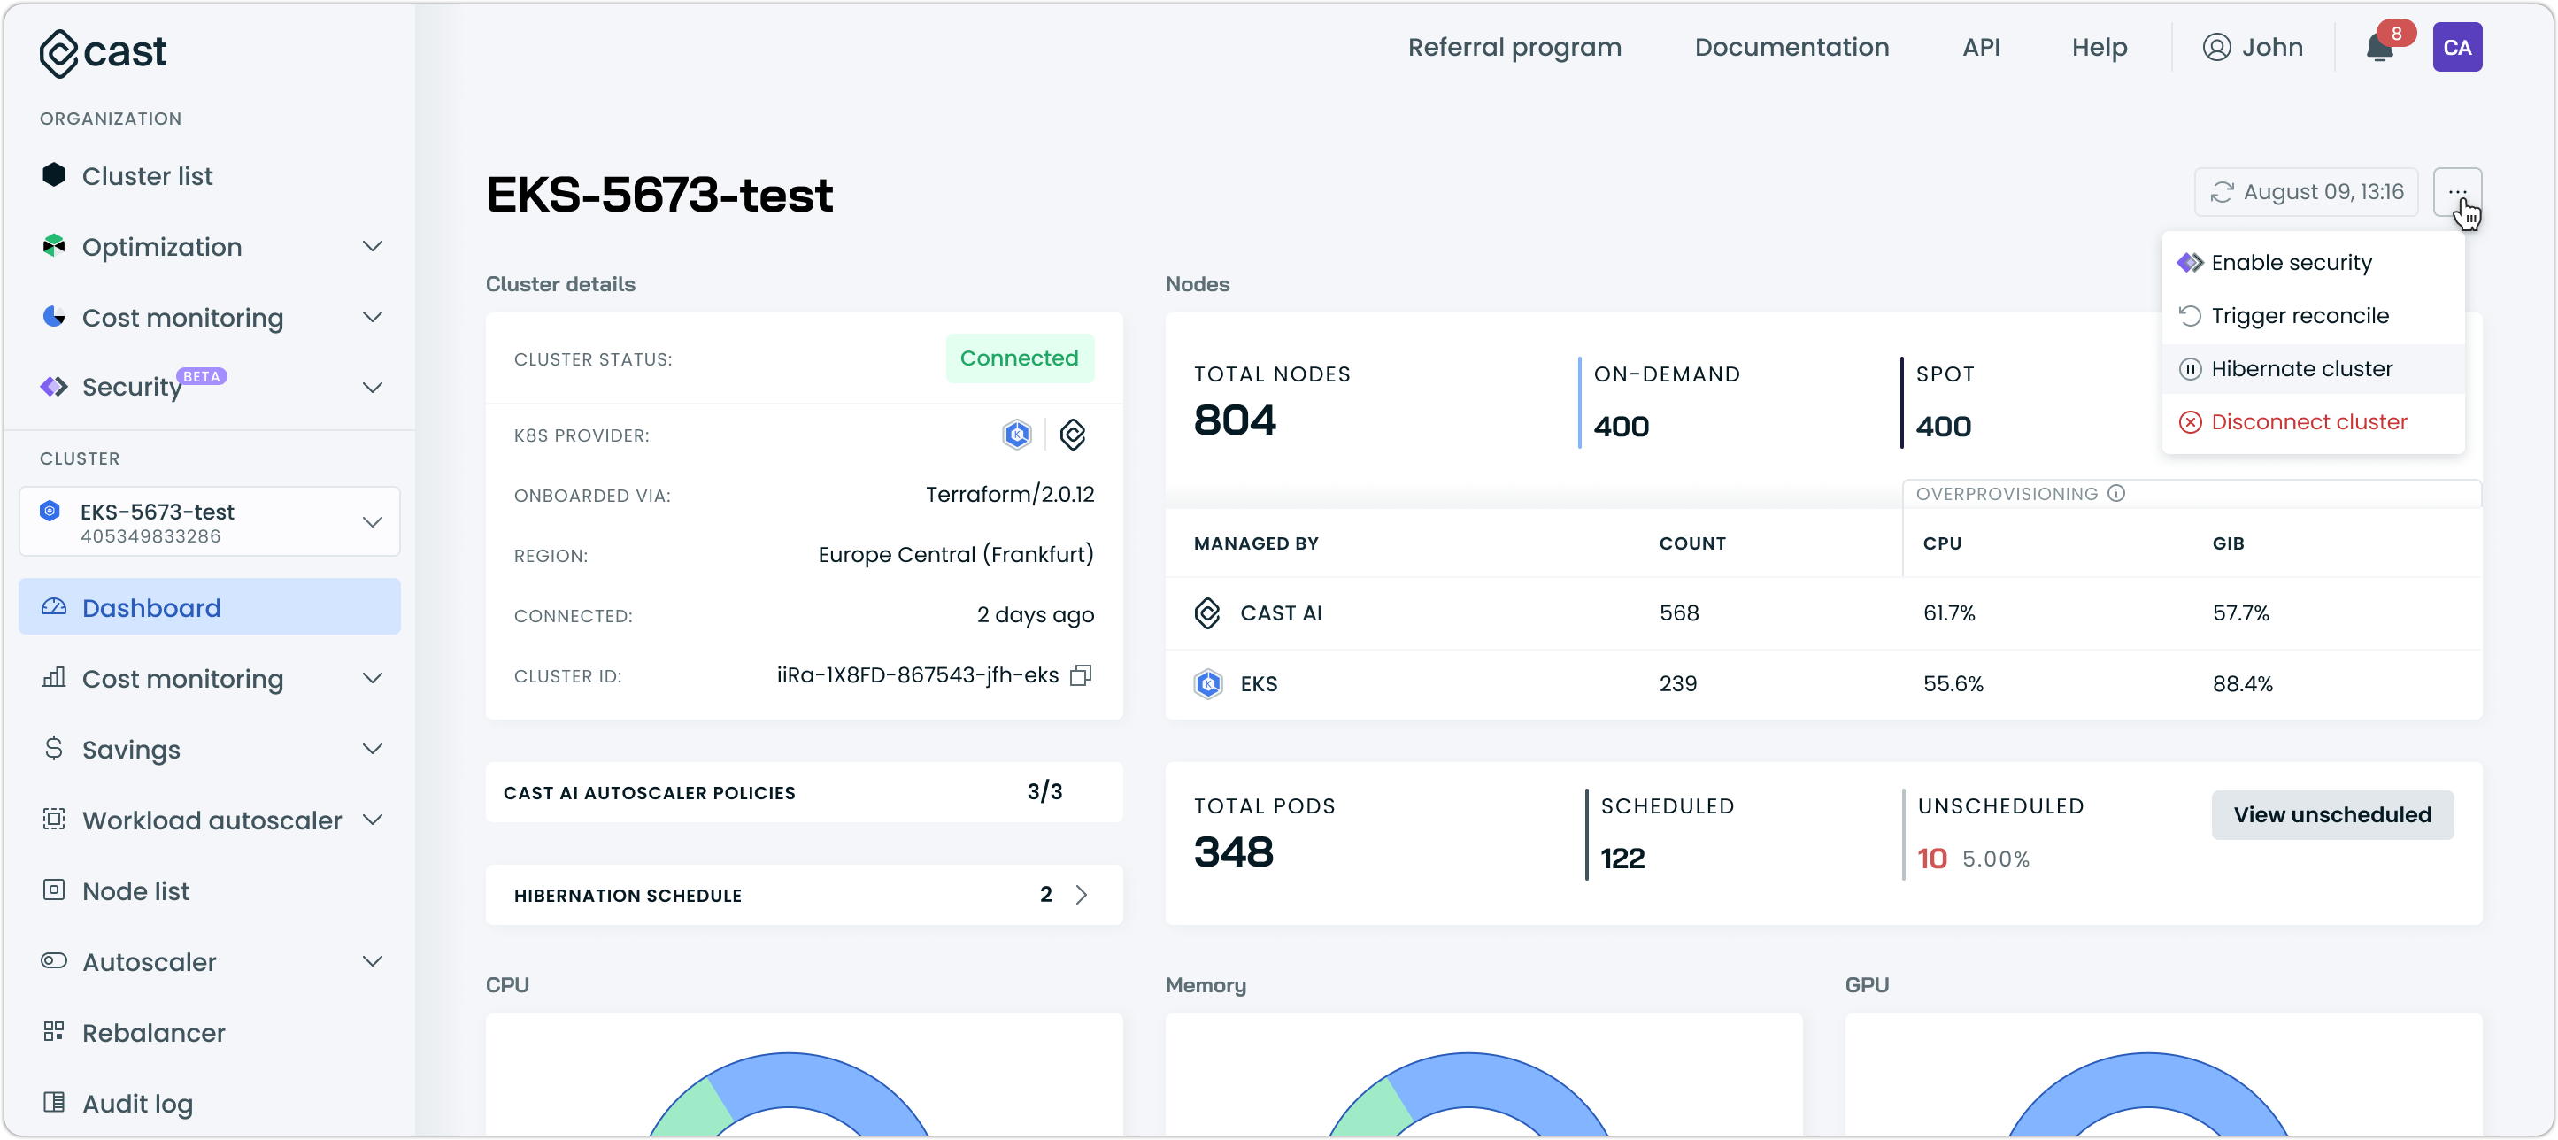Open the Node list sidebar item

[135, 890]
